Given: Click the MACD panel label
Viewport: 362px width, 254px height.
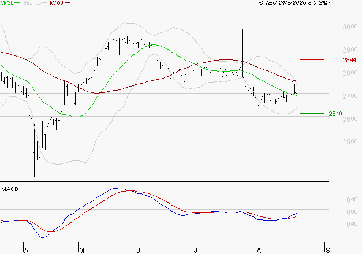Looking at the screenshot, I should 10,189.
